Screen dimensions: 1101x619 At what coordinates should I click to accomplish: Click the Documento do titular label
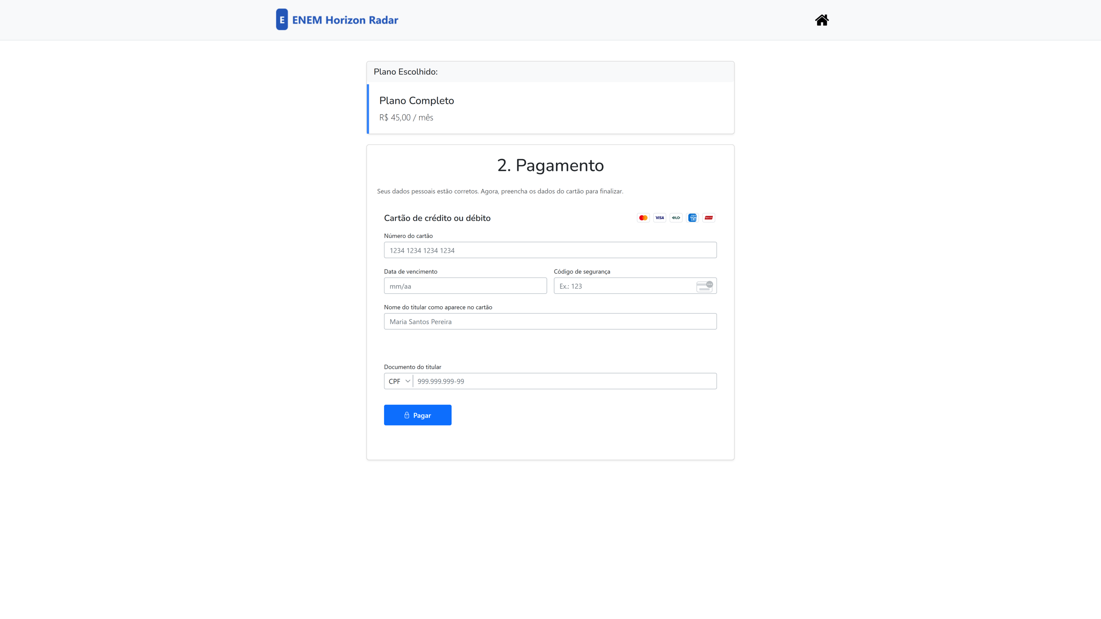(x=412, y=367)
